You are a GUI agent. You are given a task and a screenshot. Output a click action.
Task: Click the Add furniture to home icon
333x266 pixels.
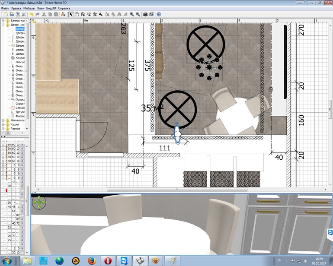coord(63,14)
